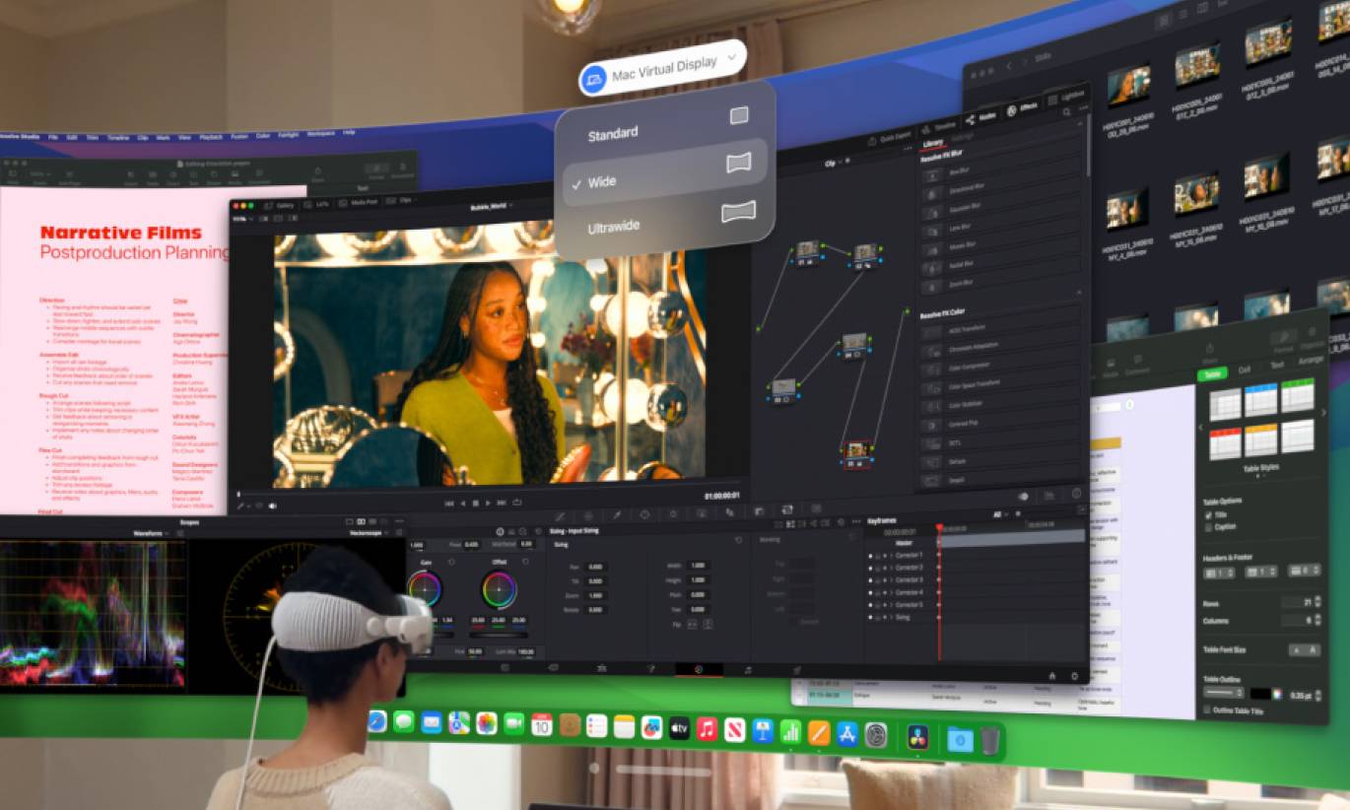The width and height of the screenshot is (1350, 810).
Task: Click the Gain color wheel
Action: point(425,589)
